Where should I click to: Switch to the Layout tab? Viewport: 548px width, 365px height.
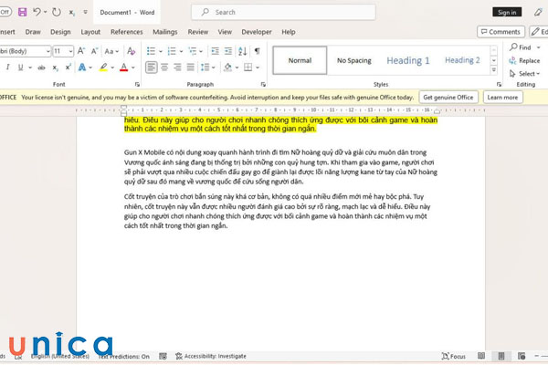point(90,31)
